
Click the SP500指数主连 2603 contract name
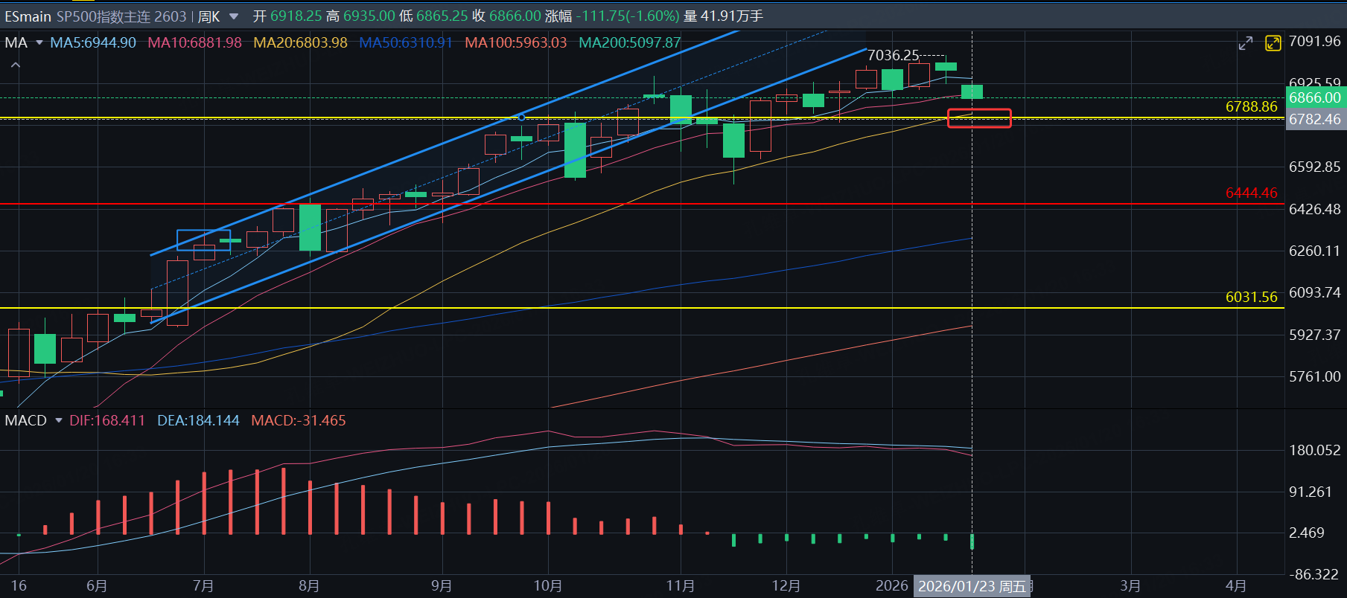121,16
